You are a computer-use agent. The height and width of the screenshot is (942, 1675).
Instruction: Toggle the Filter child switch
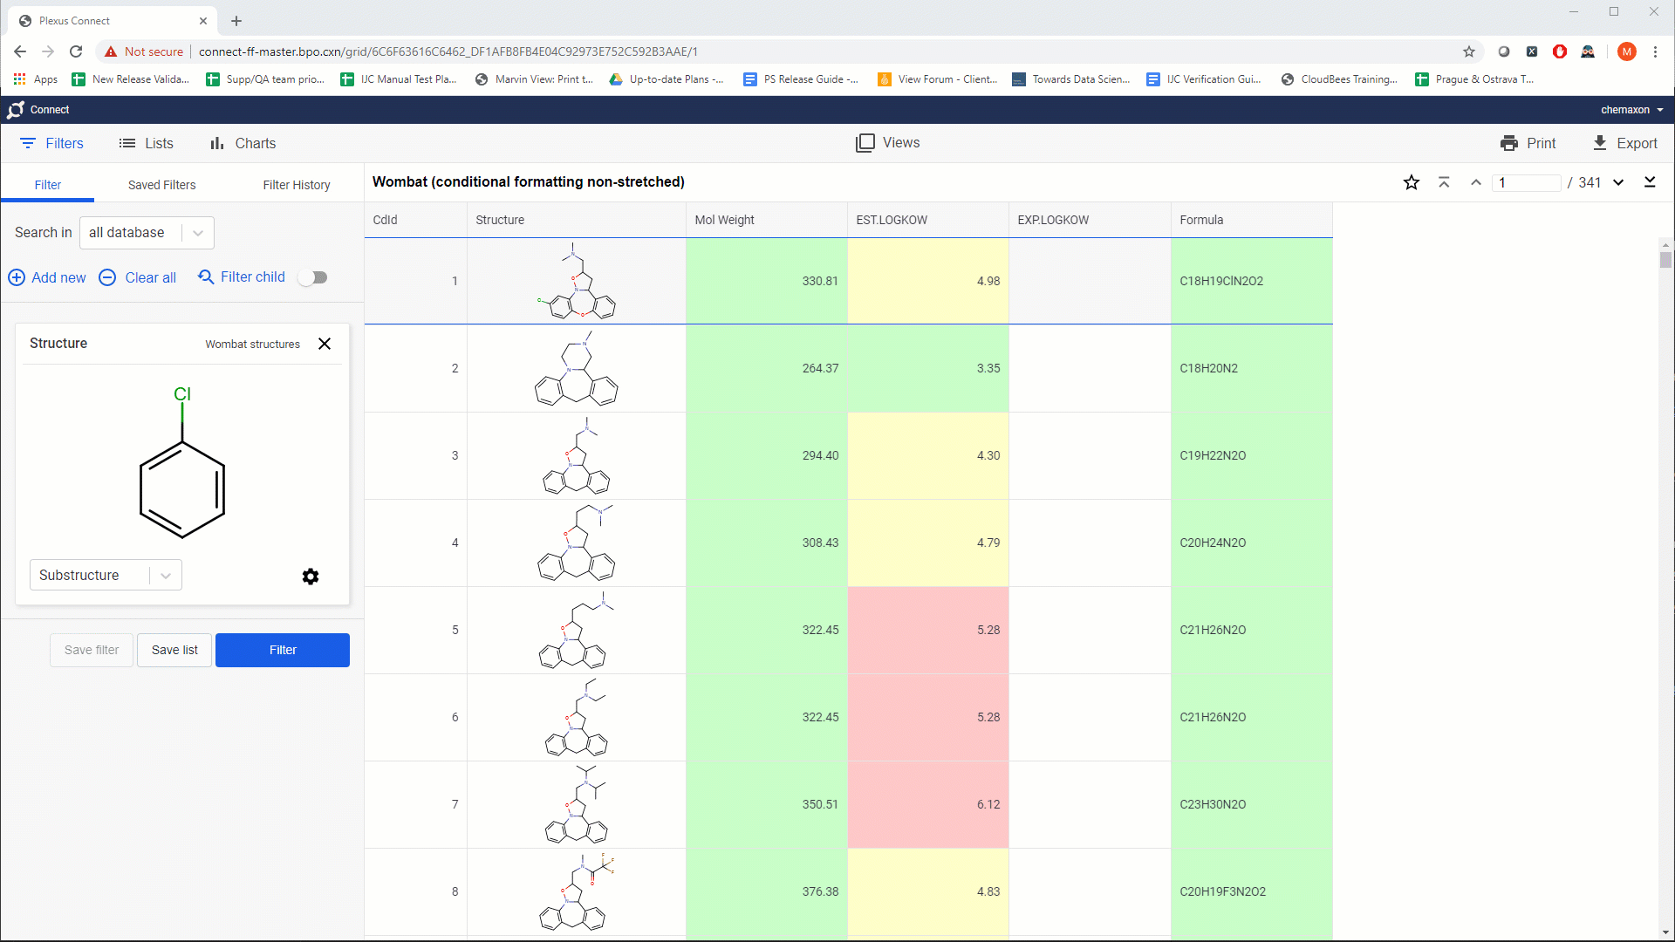click(312, 277)
